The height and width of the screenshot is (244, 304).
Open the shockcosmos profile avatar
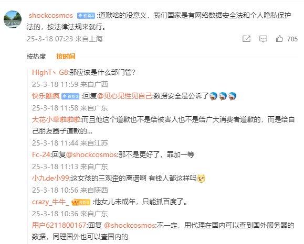(x=13, y=19)
